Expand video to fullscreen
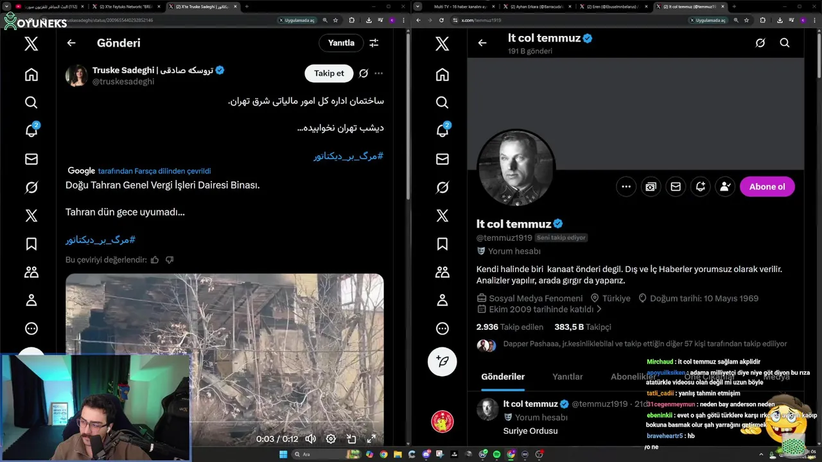 371,439
